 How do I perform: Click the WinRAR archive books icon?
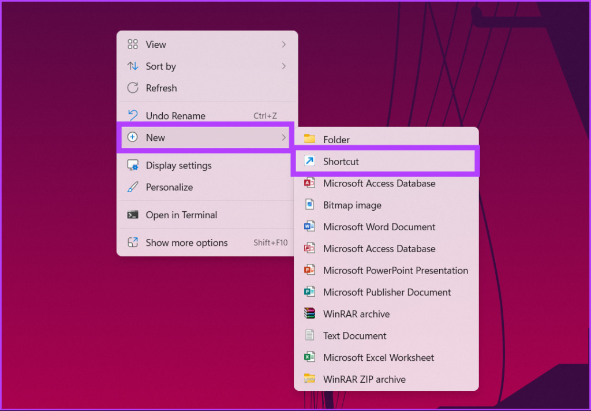click(309, 313)
